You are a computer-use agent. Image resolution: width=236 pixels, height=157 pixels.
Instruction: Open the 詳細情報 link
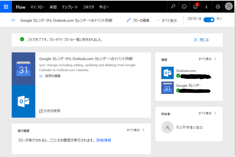(104, 140)
